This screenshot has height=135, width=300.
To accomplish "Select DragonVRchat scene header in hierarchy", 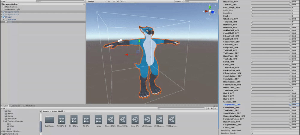I will pos(11,4).
